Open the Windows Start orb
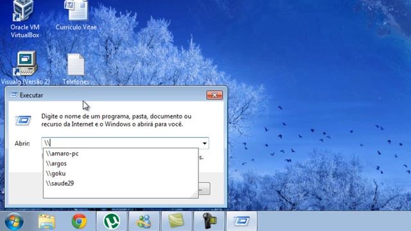 (x=14, y=221)
